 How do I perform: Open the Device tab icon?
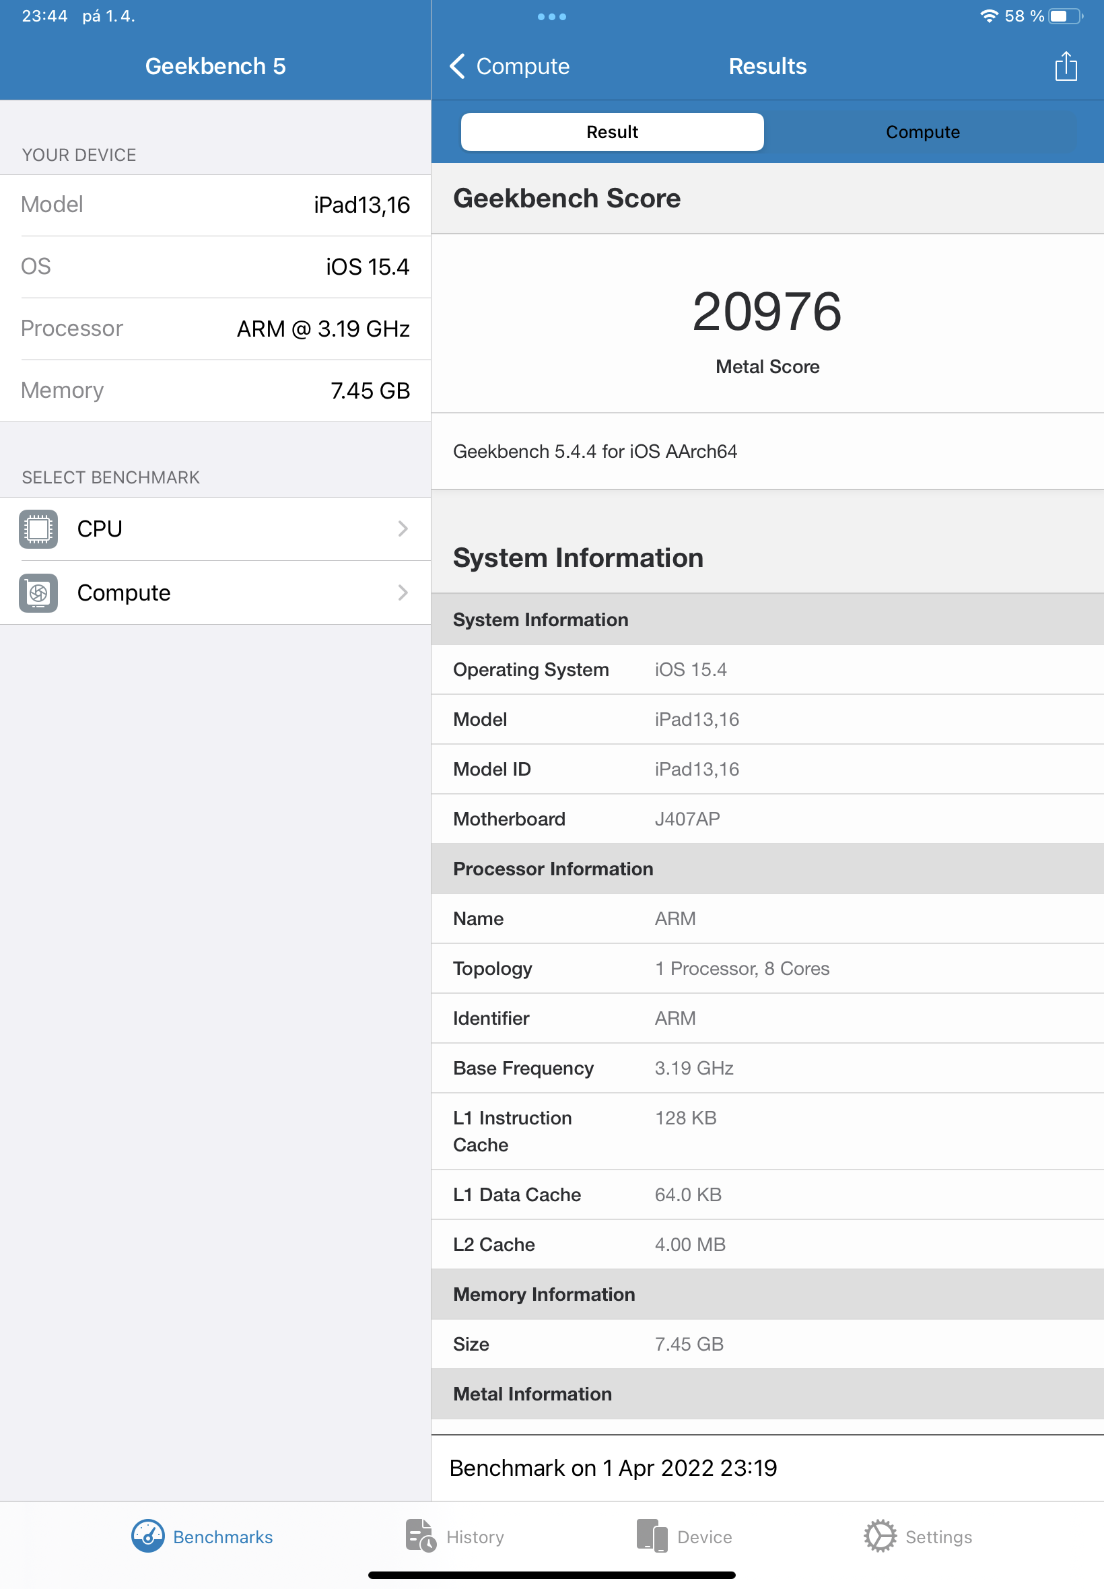point(652,1536)
